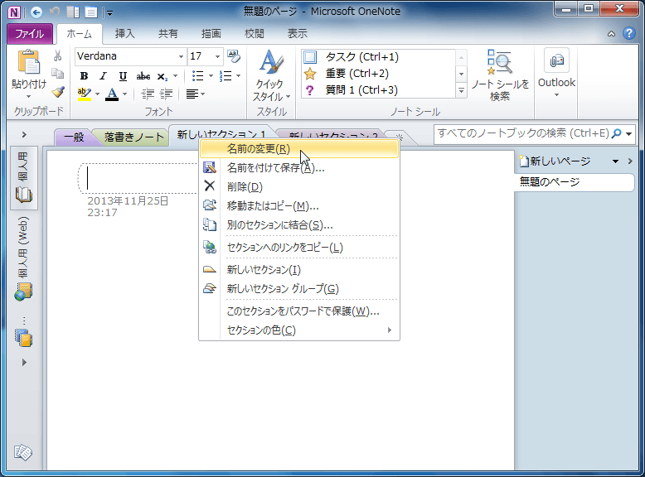Choose Move or Copy (移動またはコピー) item

tap(299, 206)
